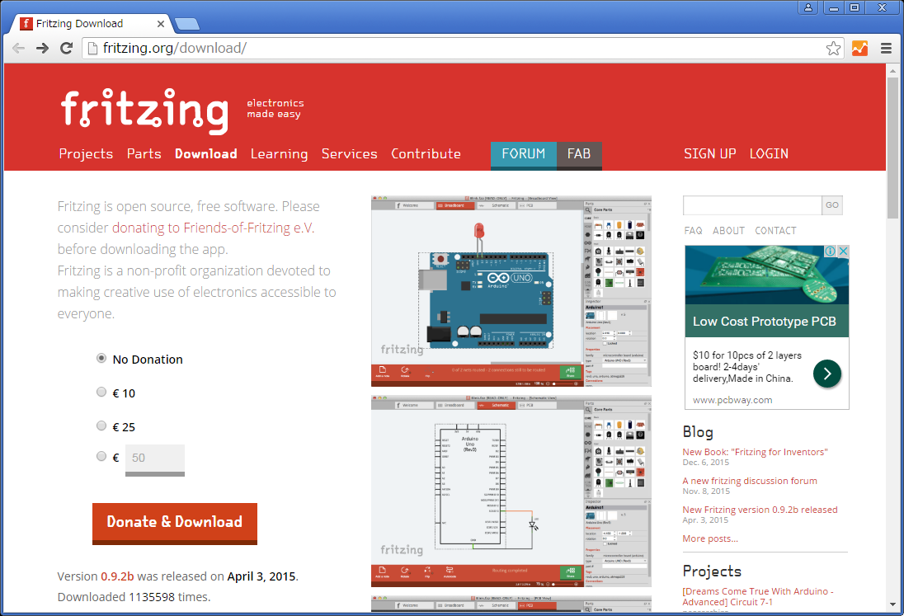Click the Chrome user profile icon
This screenshot has width=904, height=616.
pyautogui.click(x=808, y=7)
